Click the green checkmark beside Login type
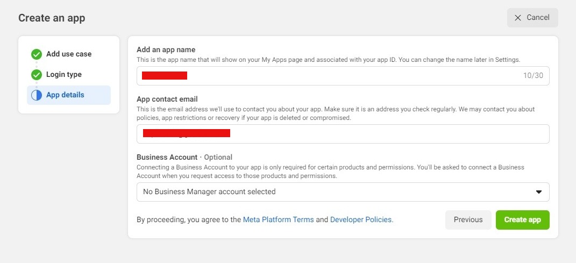 click(x=37, y=75)
